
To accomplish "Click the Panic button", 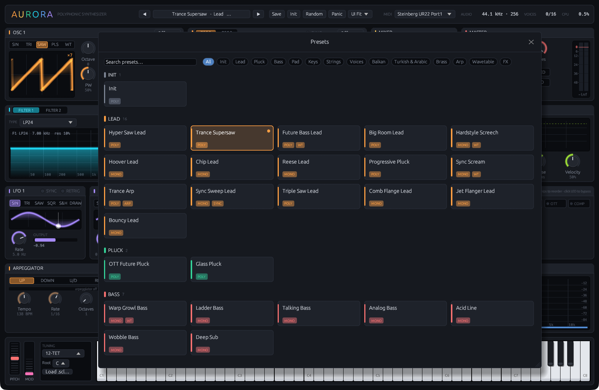I will (337, 14).
